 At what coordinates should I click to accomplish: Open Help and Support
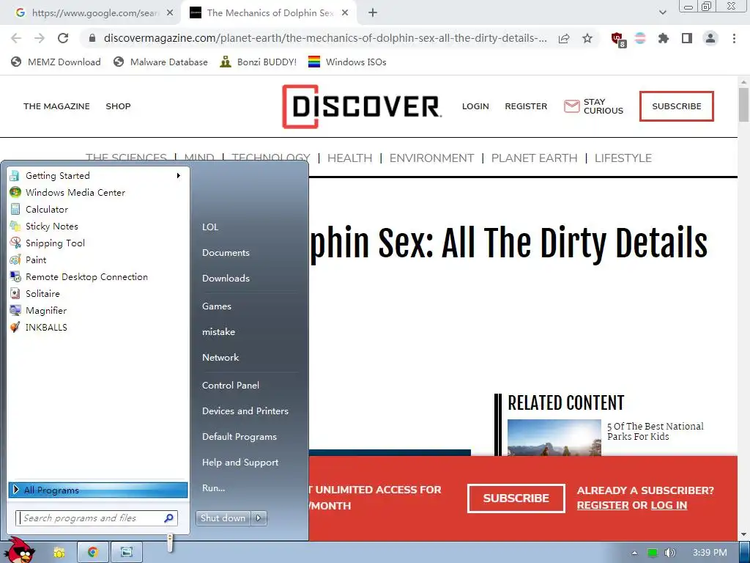[x=240, y=463]
